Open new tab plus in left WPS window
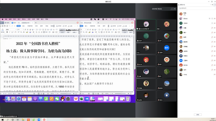The height and width of the screenshot is (121, 216). pyautogui.click(x=36, y=23)
